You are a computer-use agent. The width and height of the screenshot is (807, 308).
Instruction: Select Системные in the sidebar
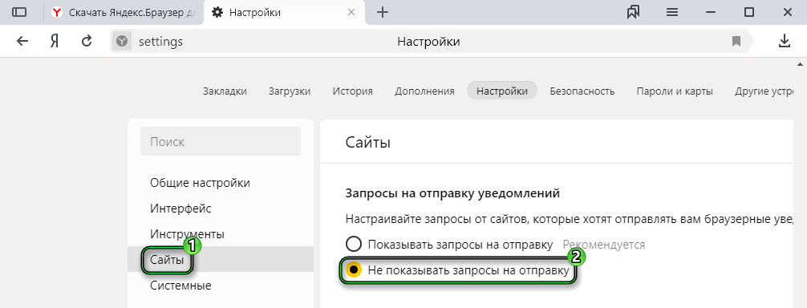click(x=180, y=286)
